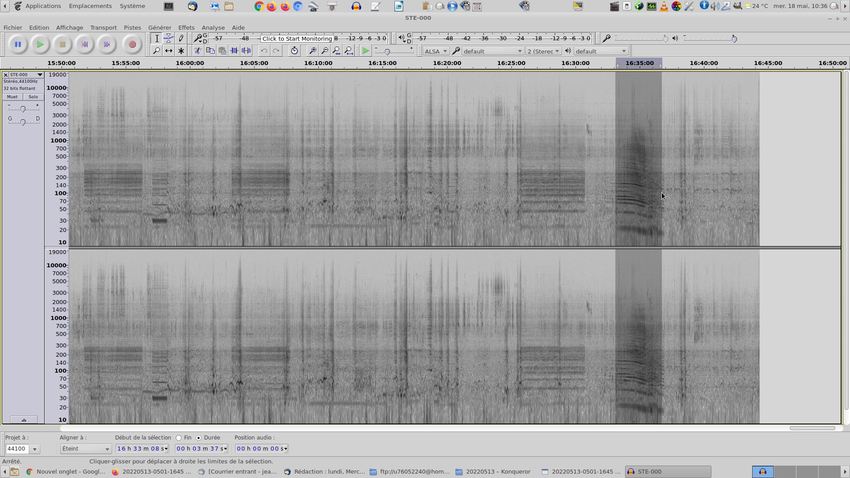This screenshot has width=850, height=478.
Task: Click the Zoom In magnifier icon
Action: click(313, 51)
